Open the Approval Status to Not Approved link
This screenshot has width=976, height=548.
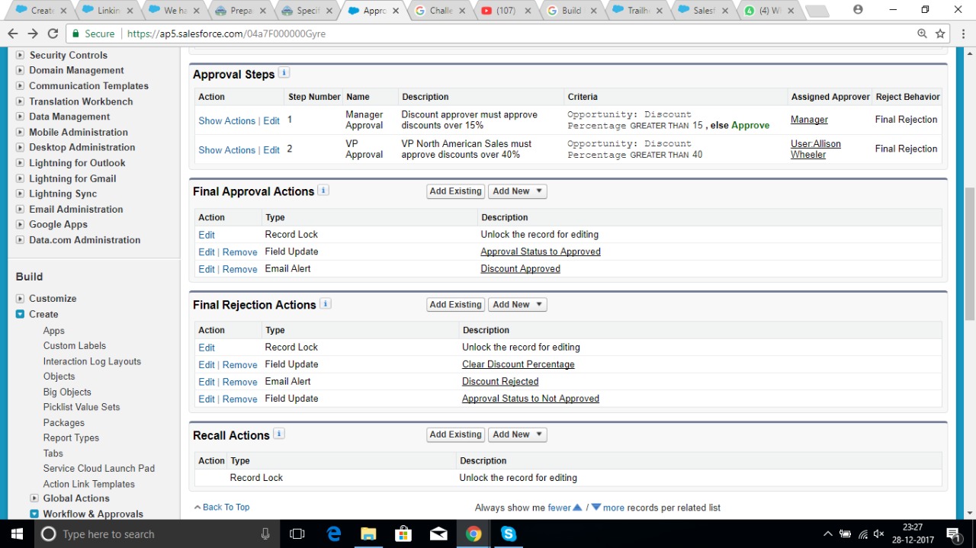[x=530, y=399]
